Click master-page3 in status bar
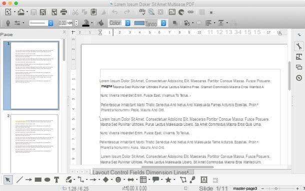This screenshot has width=305, height=191. (x=245, y=188)
